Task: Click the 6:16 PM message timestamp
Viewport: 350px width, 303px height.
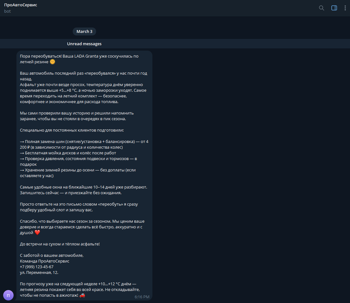Action: pyautogui.click(x=142, y=297)
